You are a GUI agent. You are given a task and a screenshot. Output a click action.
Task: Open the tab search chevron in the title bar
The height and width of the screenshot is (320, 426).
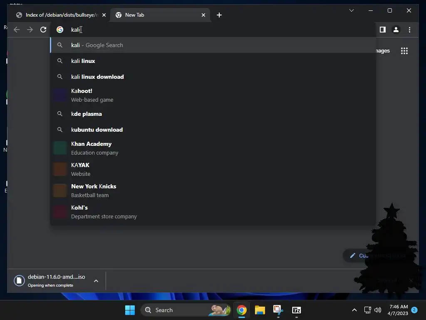point(351,10)
